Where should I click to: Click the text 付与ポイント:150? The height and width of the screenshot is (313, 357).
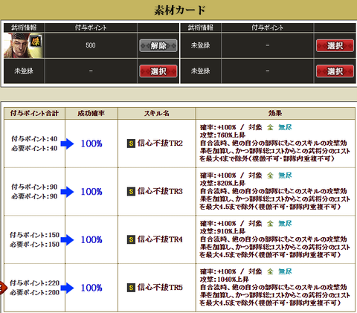(x=34, y=235)
